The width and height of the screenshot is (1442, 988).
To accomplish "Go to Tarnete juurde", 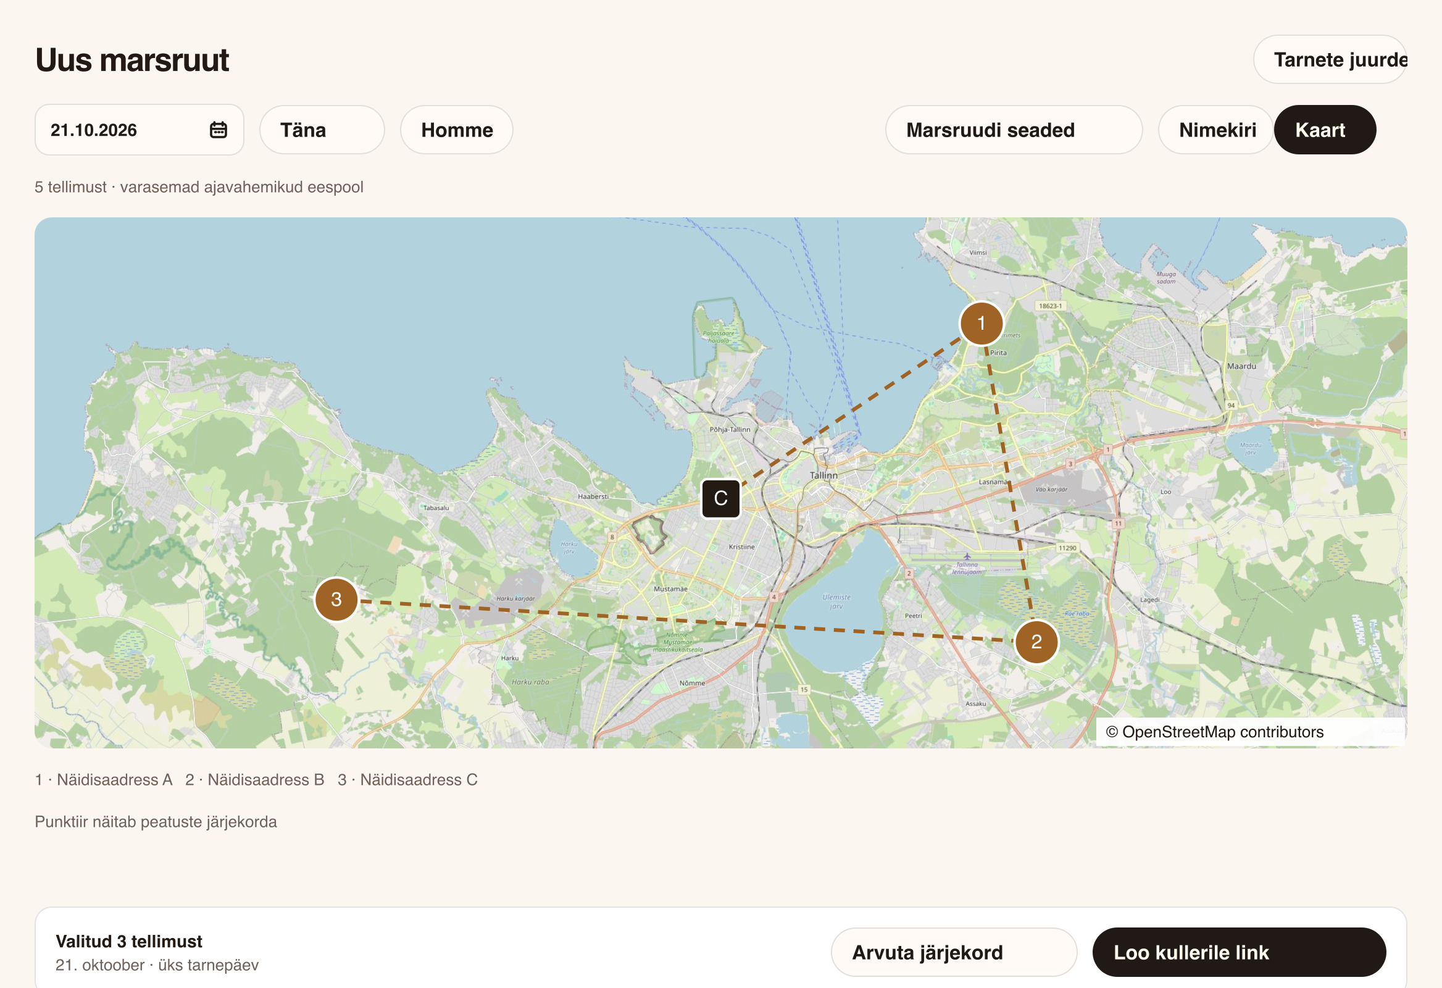I will click(x=1330, y=59).
